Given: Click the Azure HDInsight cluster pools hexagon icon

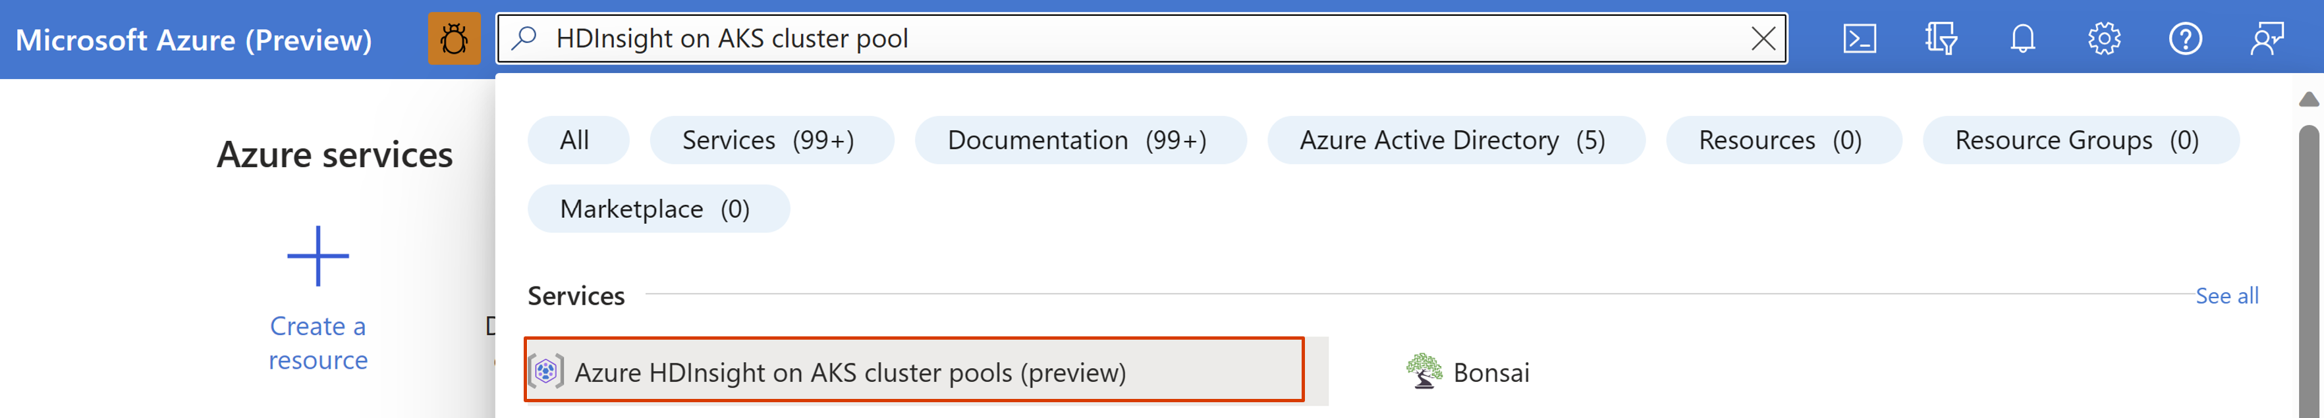Looking at the screenshot, I should point(547,372).
